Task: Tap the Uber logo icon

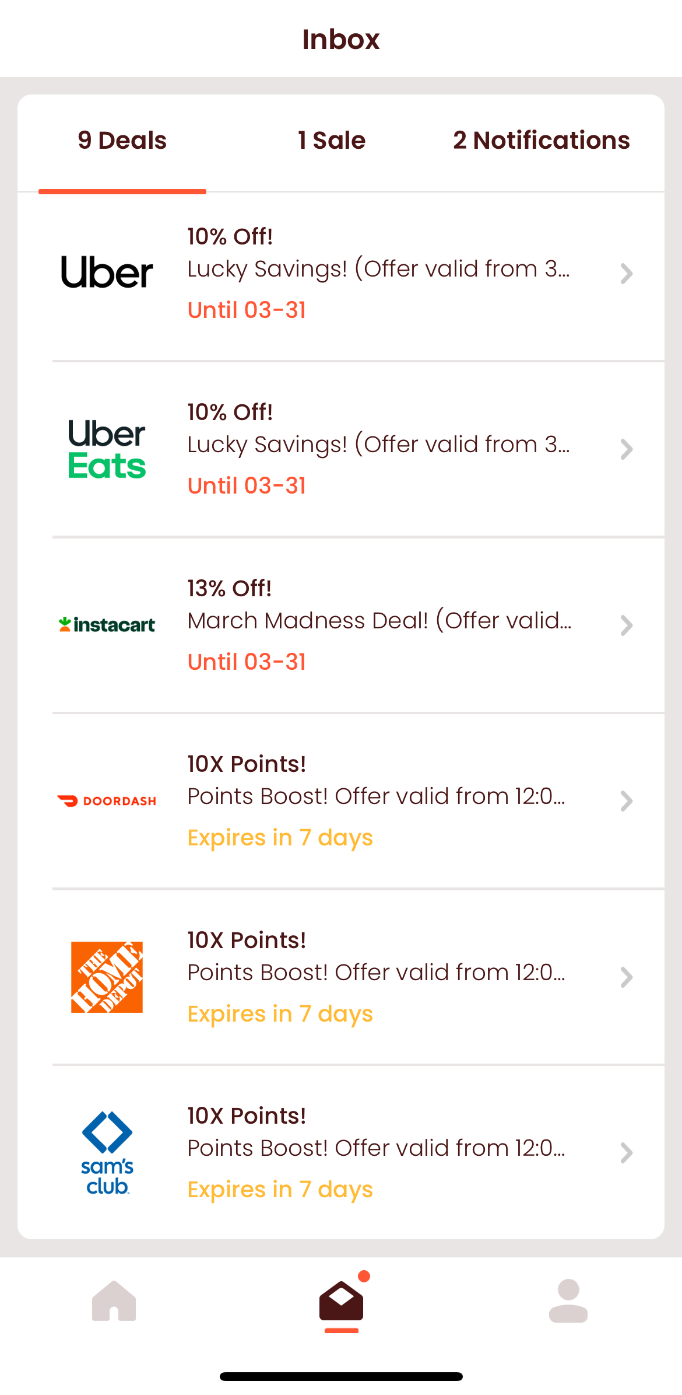Action: (x=107, y=272)
